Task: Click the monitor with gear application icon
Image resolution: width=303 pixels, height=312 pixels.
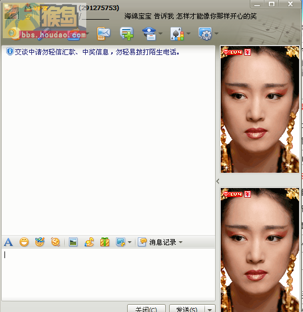Action: pos(205,34)
